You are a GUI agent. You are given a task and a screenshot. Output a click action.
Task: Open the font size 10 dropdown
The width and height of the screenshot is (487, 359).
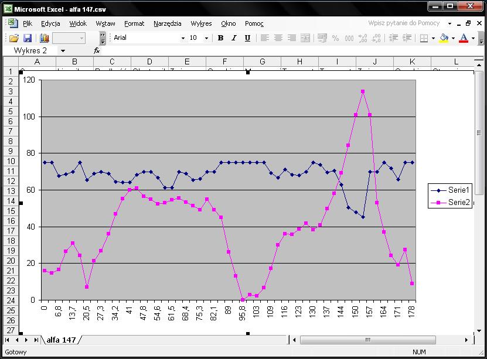(x=206, y=38)
